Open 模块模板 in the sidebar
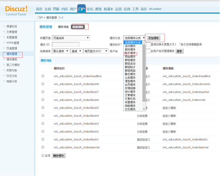The height and width of the screenshot is (176, 220). coord(12,59)
